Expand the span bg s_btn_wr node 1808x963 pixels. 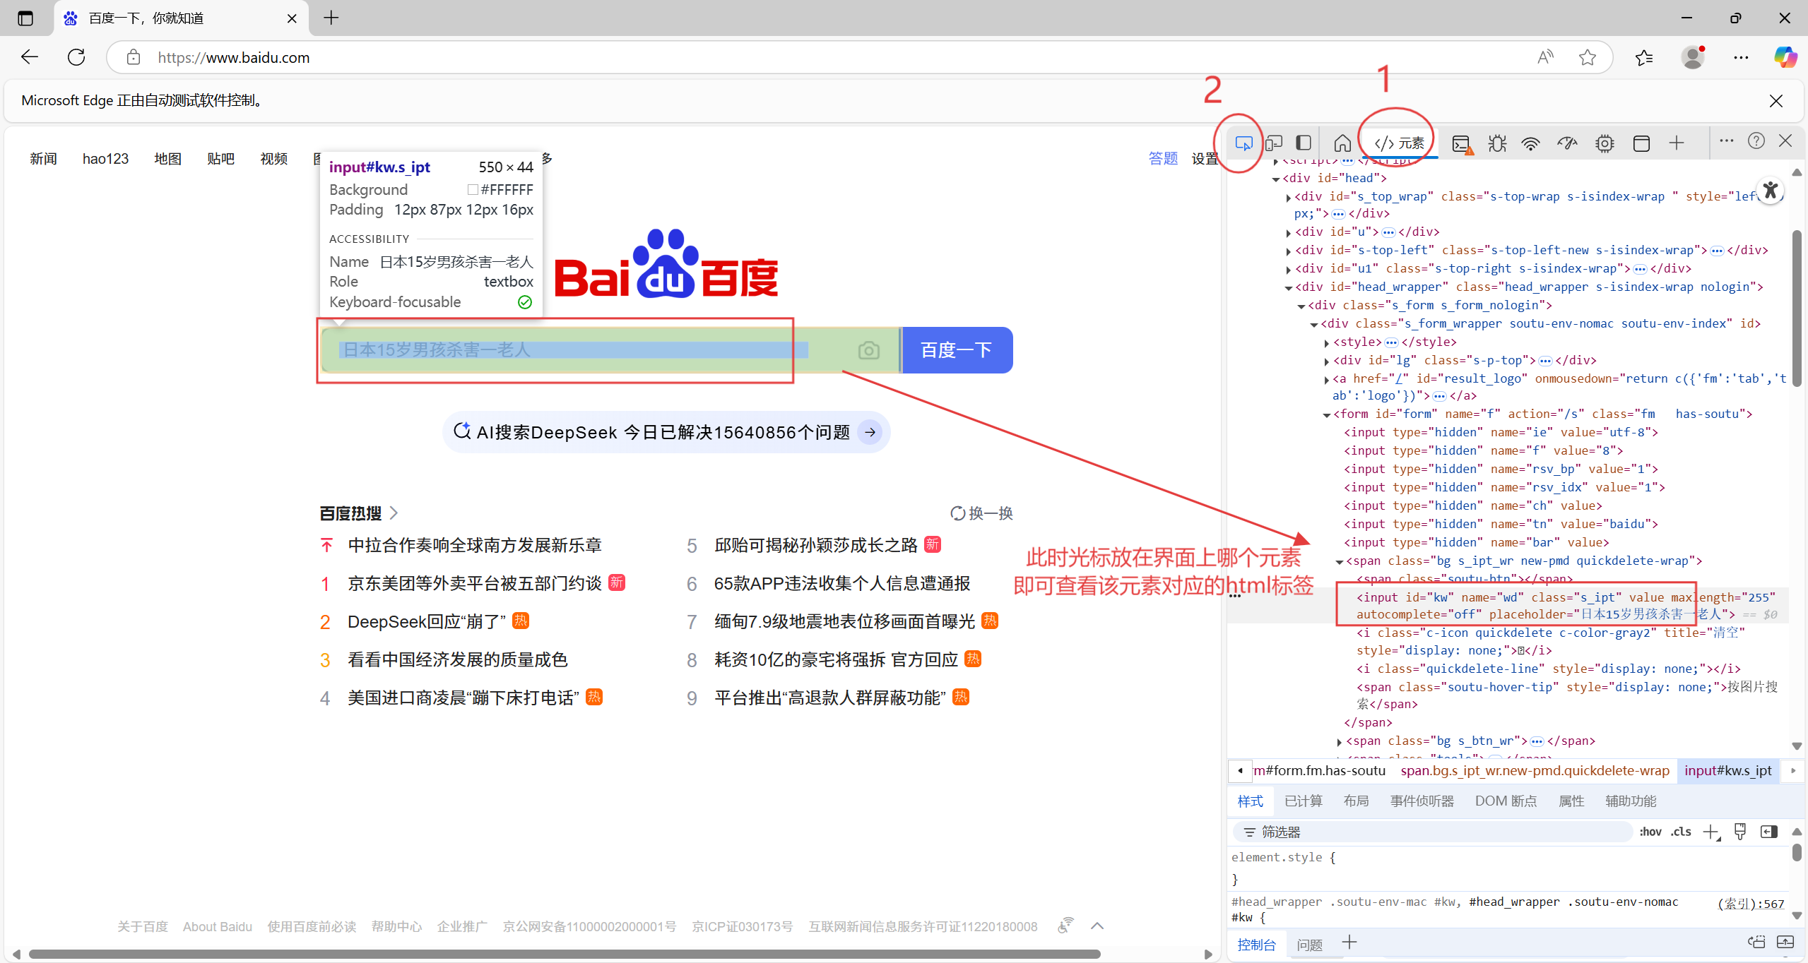pos(1340,741)
